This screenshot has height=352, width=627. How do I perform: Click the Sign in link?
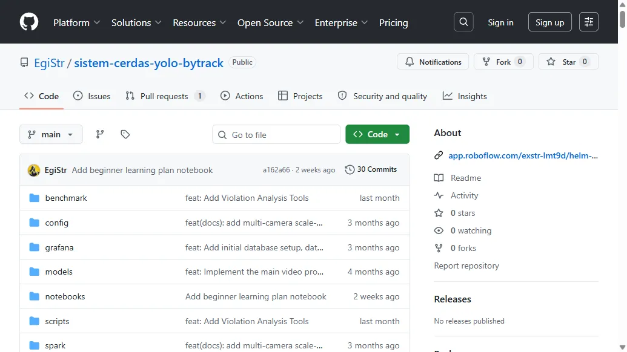pyautogui.click(x=500, y=23)
